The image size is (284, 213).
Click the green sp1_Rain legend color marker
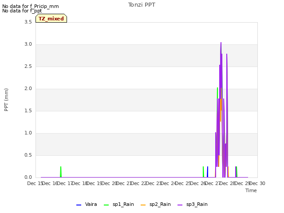[x=106, y=205]
